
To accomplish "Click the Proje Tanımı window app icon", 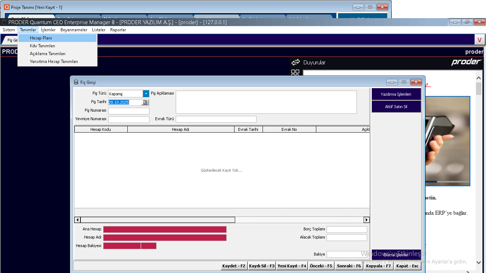I will pos(6,7).
